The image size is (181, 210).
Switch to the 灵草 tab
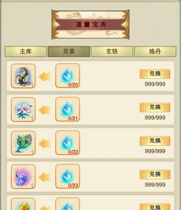[69, 52]
